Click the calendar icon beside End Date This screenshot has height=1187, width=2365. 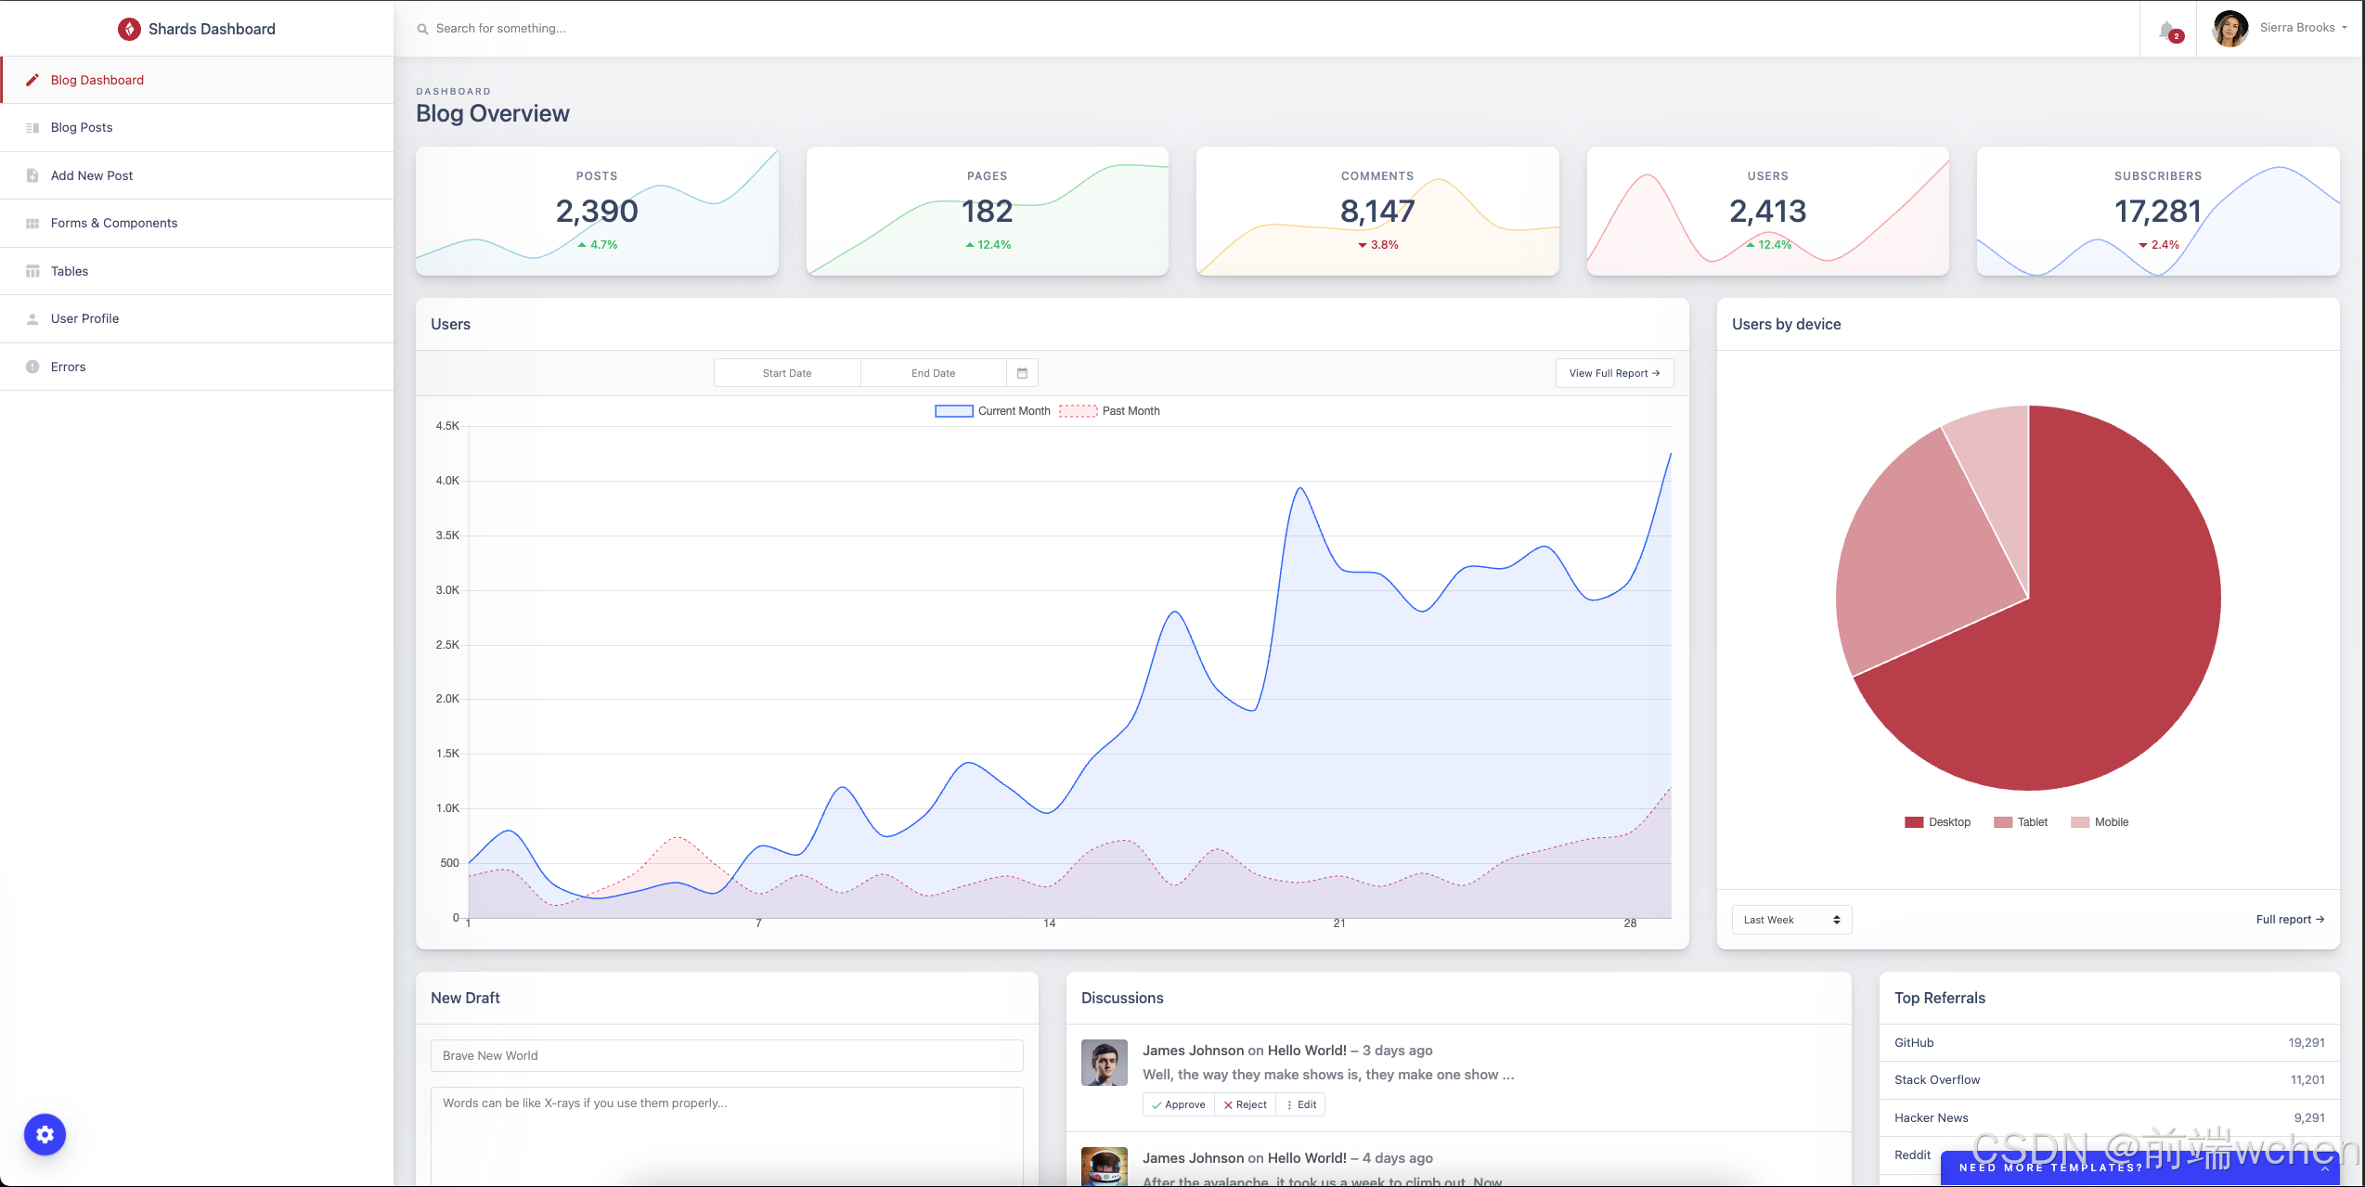click(1022, 373)
